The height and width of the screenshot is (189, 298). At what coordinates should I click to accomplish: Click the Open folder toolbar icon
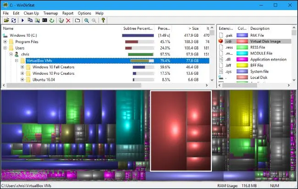point(6,20)
